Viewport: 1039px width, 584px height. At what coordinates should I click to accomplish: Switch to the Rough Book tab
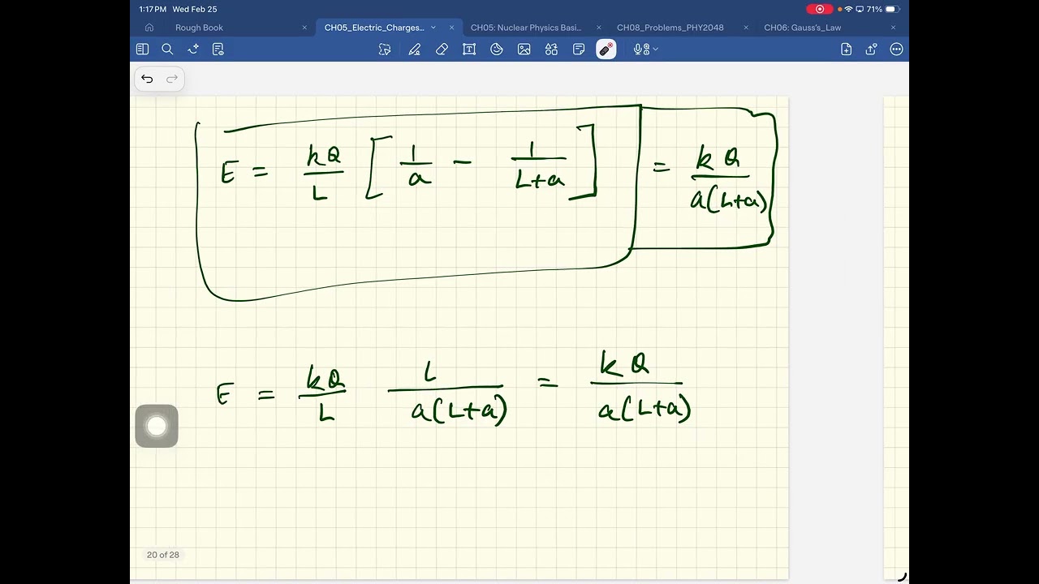[x=199, y=28]
